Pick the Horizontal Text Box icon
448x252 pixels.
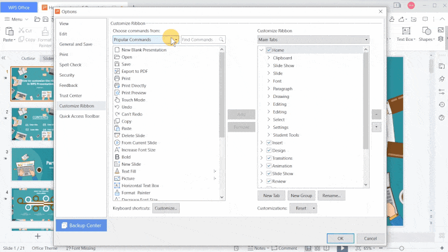click(x=117, y=185)
